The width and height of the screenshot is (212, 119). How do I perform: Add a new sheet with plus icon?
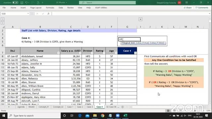(123, 107)
